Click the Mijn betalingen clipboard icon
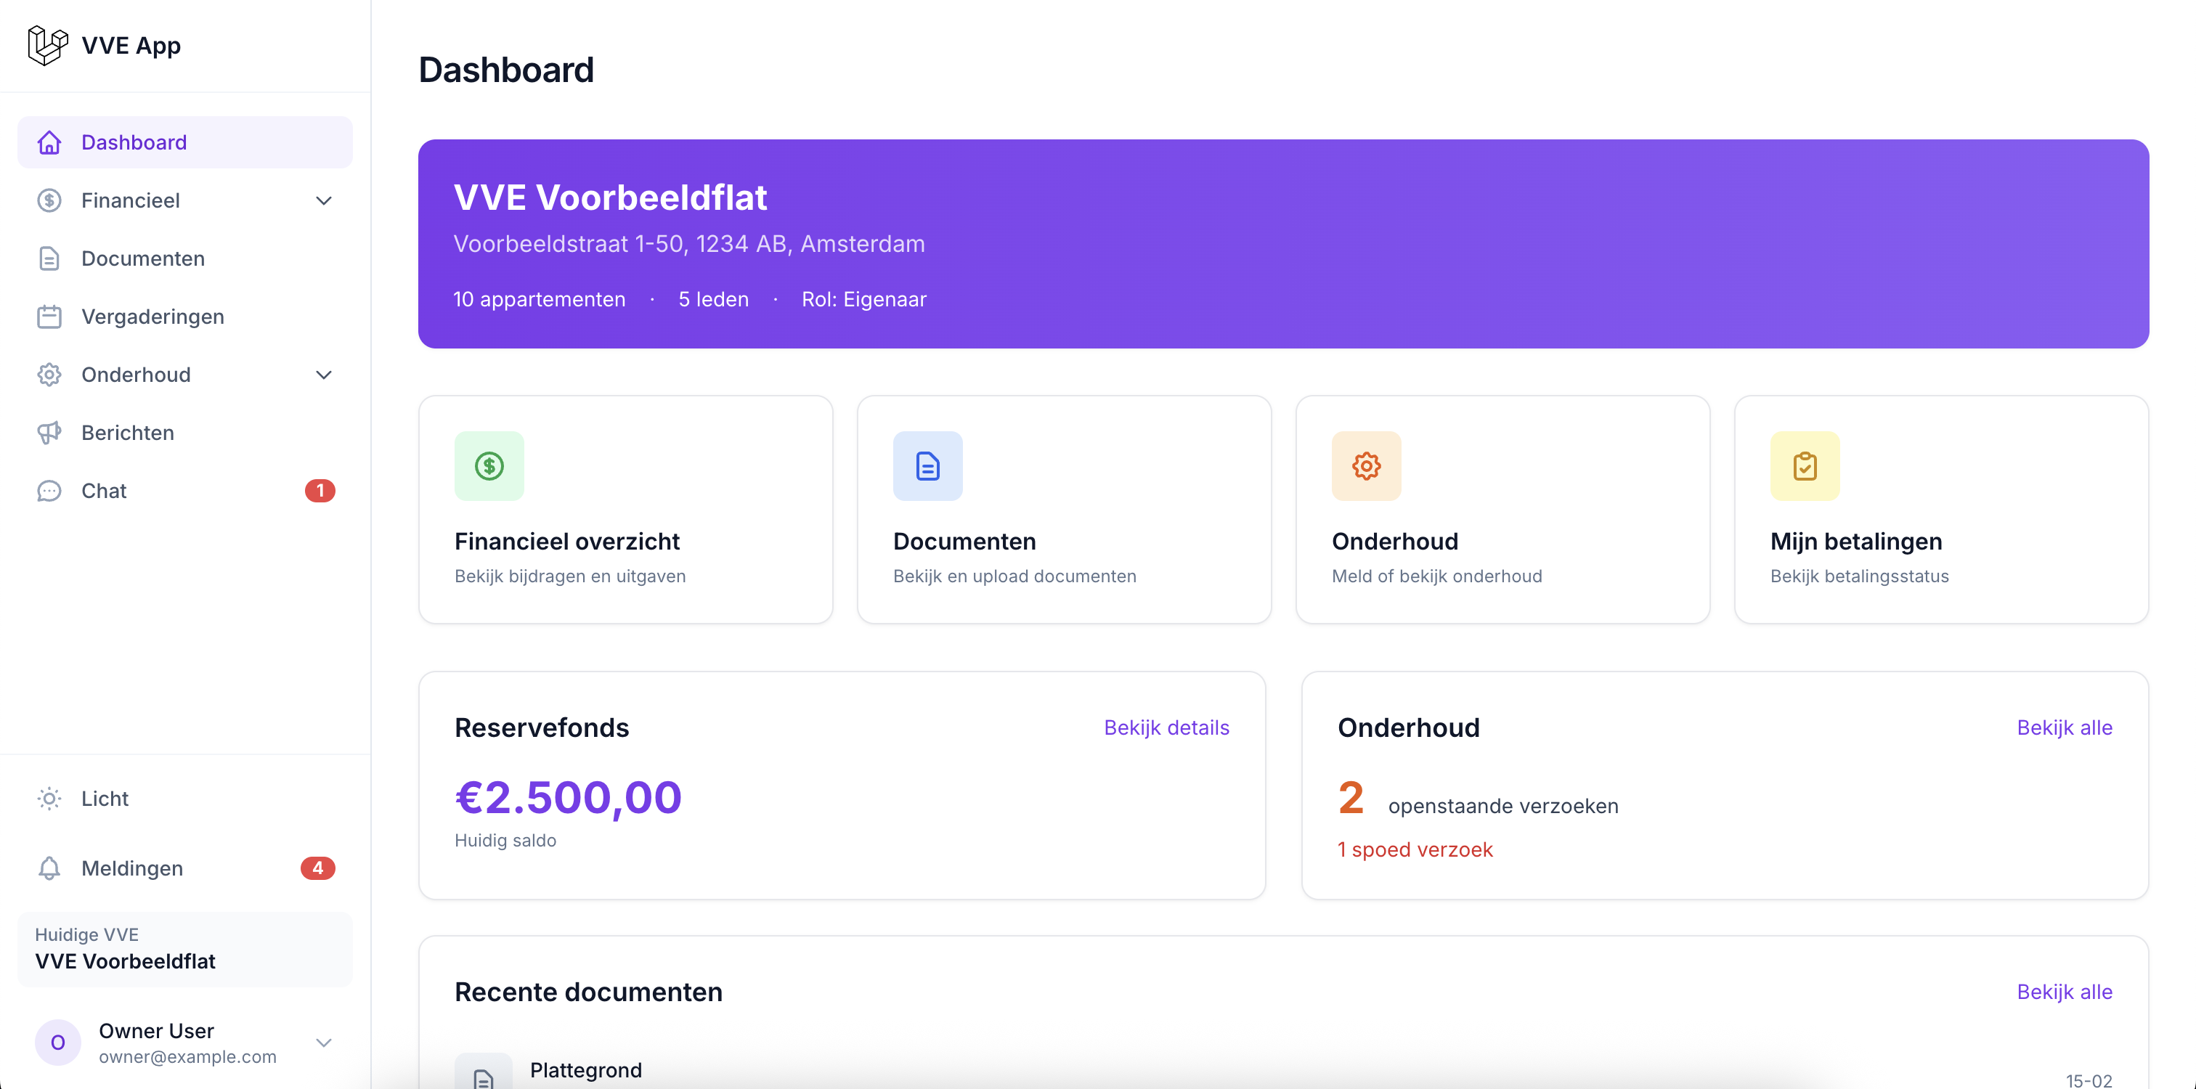Viewport: 2196px width, 1089px height. (x=1805, y=466)
